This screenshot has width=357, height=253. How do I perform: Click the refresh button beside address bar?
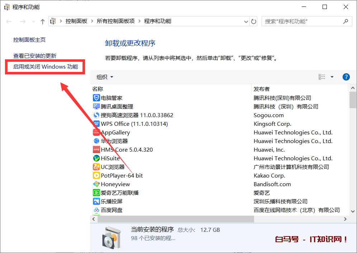tap(254, 22)
